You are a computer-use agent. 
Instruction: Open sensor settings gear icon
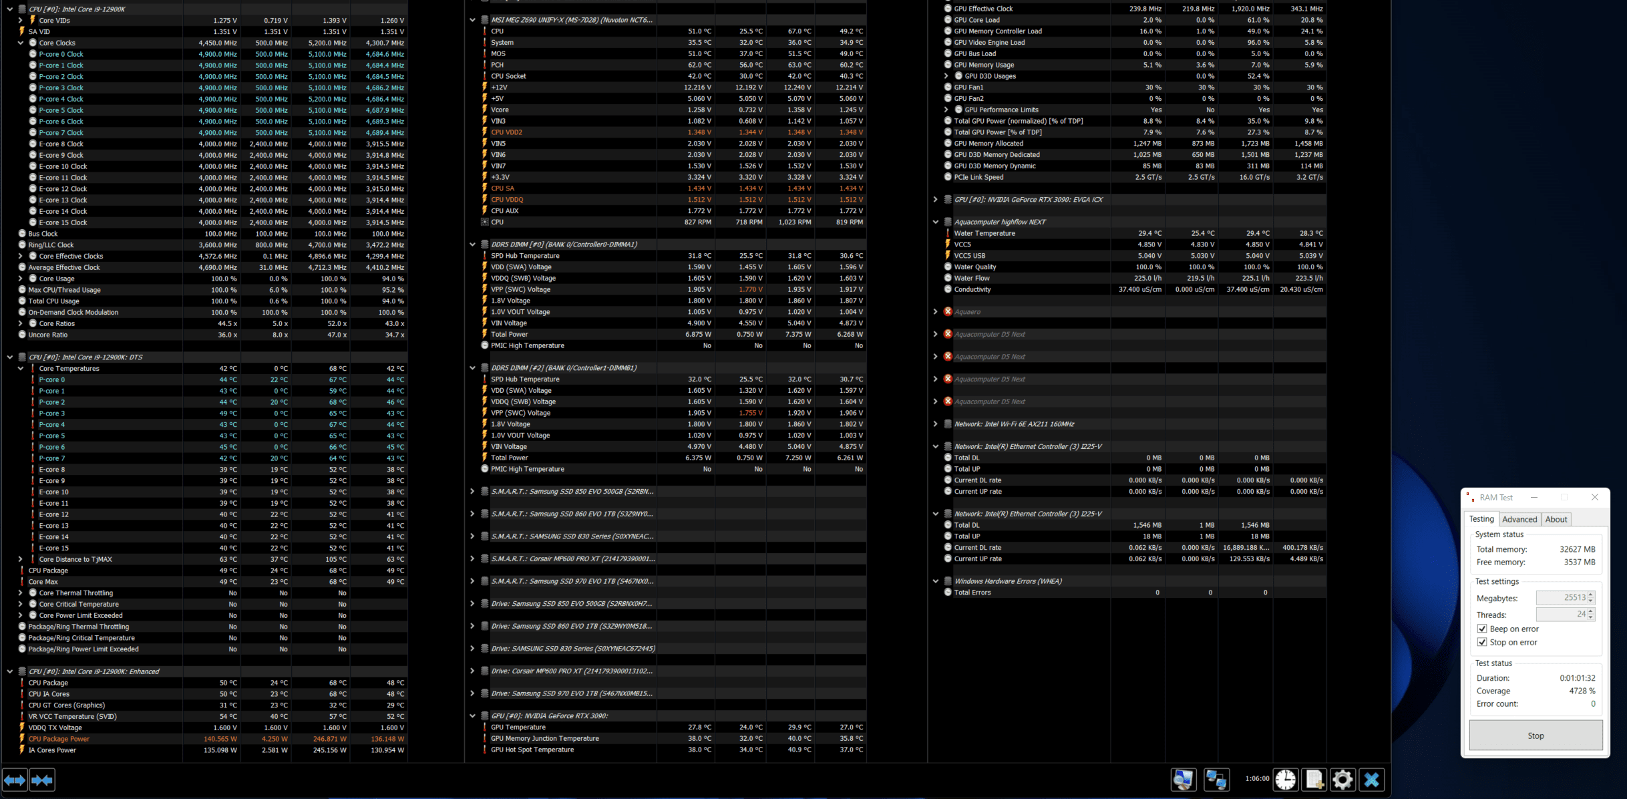[1342, 780]
